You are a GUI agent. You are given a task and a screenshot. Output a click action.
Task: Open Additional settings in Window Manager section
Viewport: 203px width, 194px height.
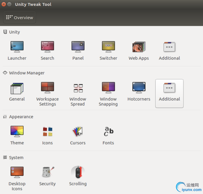pyautogui.click(x=169, y=93)
